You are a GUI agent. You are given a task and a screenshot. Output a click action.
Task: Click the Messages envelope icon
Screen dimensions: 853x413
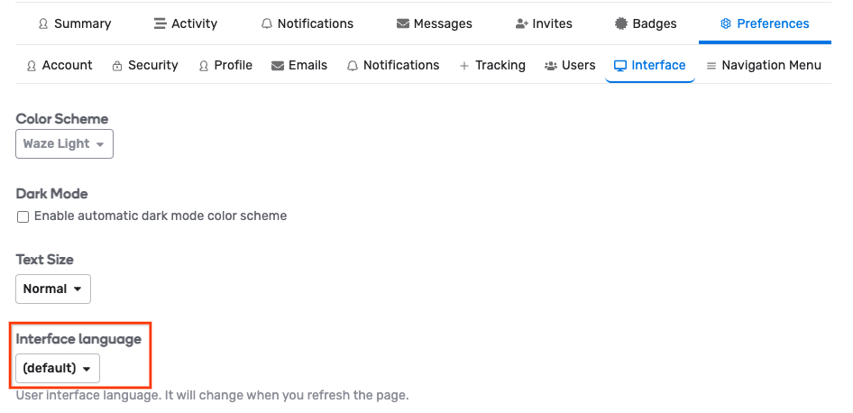[402, 23]
